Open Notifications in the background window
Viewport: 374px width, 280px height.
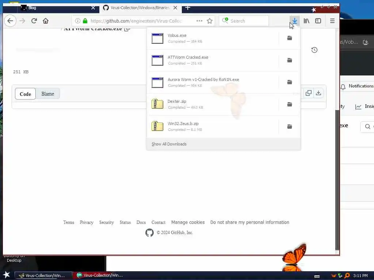coord(357,86)
